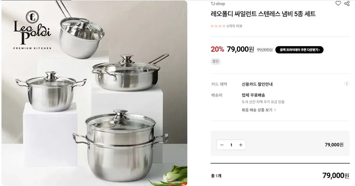
Task: Download the Black Friday coupon
Action: [299, 50]
